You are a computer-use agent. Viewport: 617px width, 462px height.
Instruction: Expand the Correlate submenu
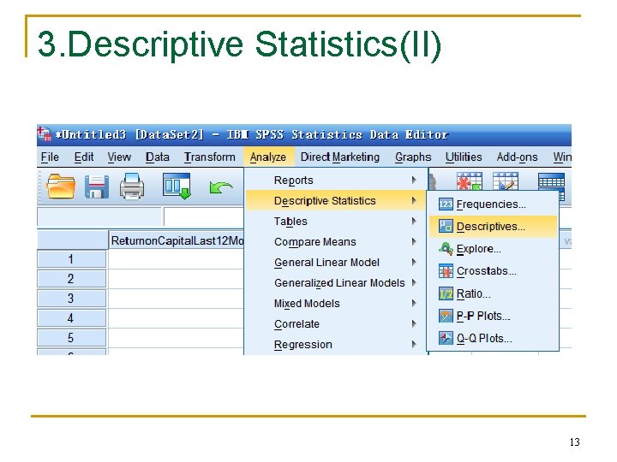pyautogui.click(x=336, y=323)
